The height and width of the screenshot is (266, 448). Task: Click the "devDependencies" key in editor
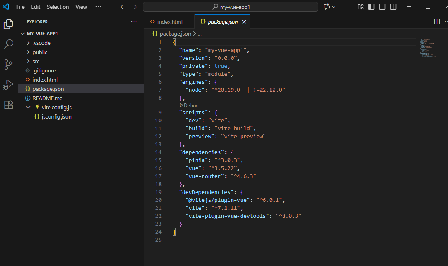pyautogui.click(x=206, y=192)
